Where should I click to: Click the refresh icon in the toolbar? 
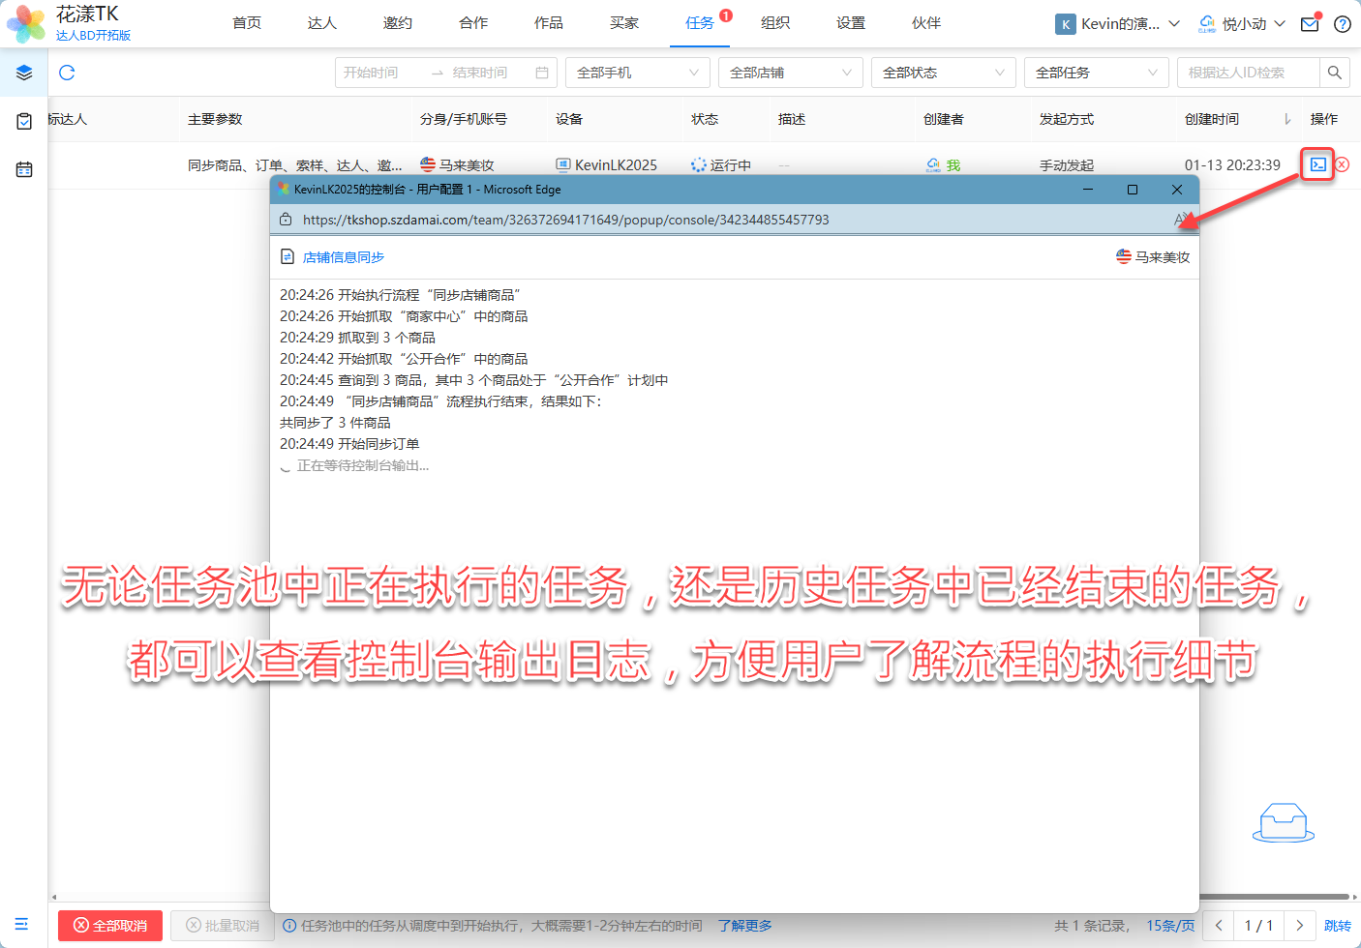[67, 73]
